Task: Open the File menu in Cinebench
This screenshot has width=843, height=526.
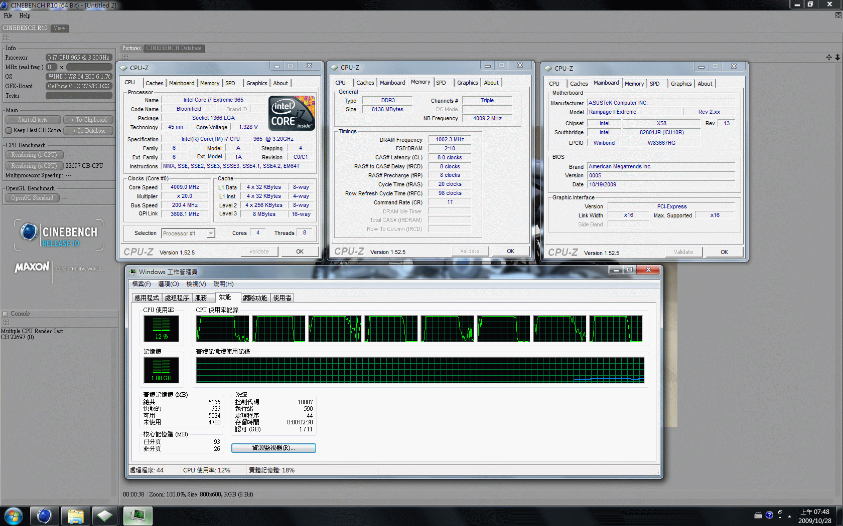Action: 8,16
